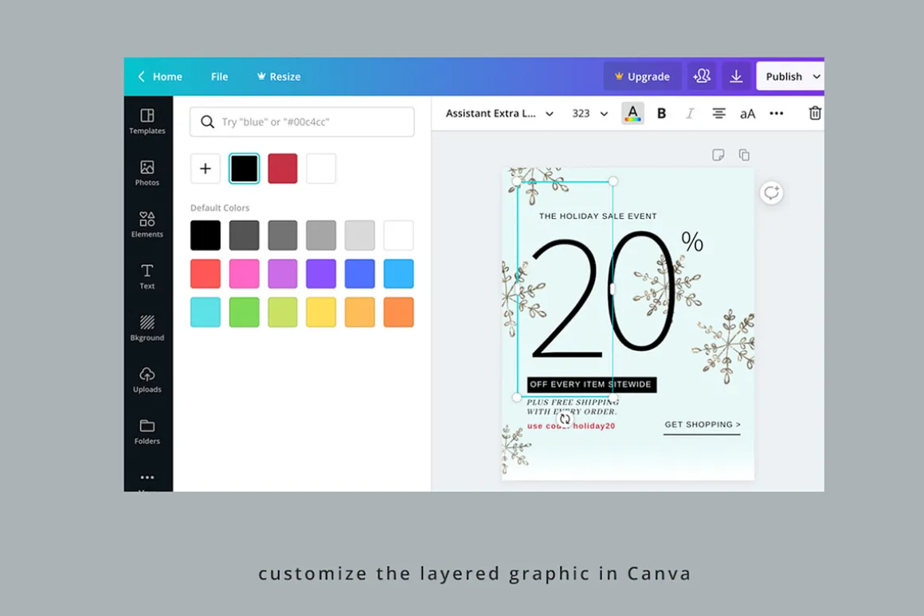Screen dimensions: 924x616
Task: Pick the default black color
Action: coord(205,236)
